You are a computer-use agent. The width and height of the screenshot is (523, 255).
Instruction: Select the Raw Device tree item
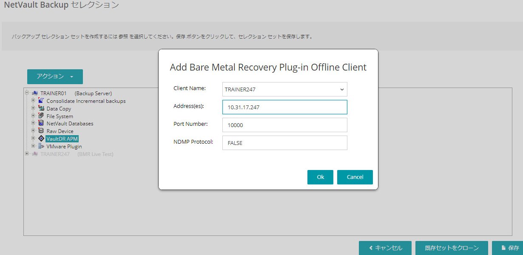coord(60,131)
